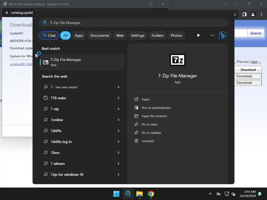Switch to the Photos filter tab
Screen dimensions: 267x200
(x=177, y=35)
